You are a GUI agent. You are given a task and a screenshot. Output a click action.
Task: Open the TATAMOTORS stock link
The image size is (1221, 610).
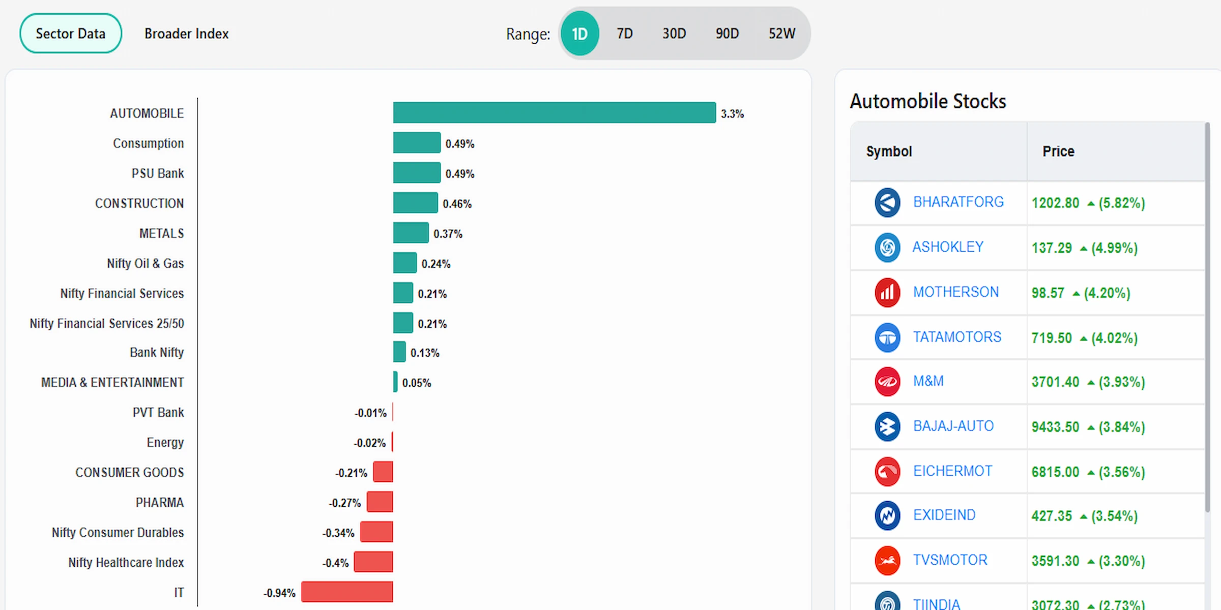(x=957, y=337)
